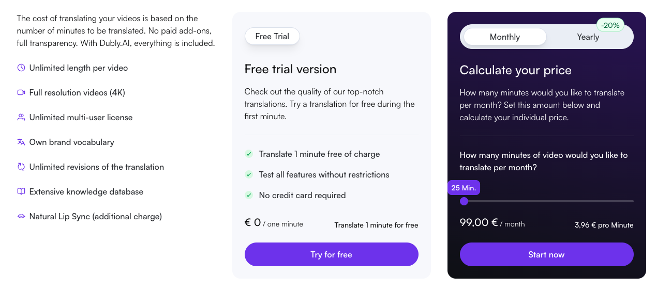Click the revisions refresh arrows icon
657x291 pixels.
[x=21, y=167]
